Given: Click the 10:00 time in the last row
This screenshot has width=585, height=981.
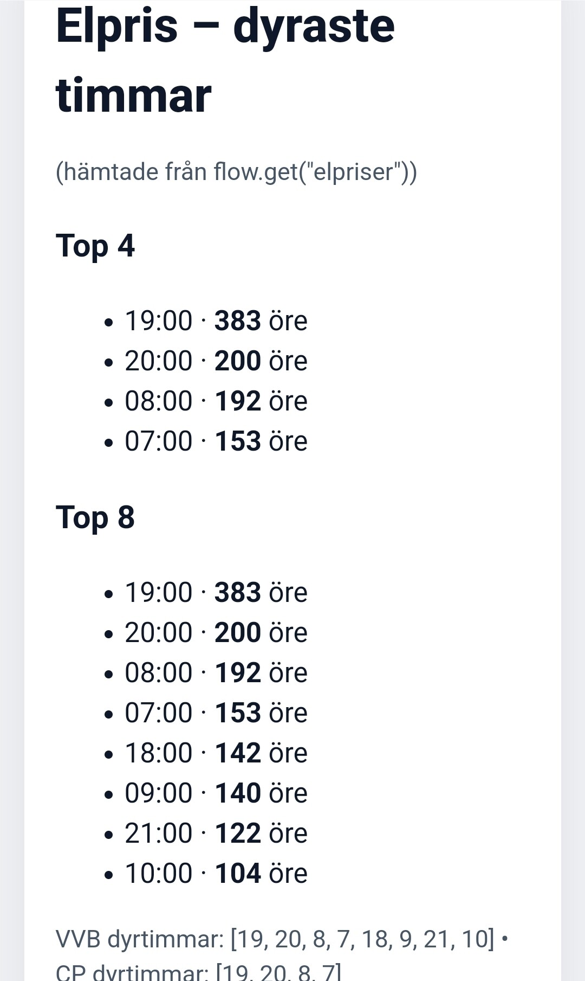Looking at the screenshot, I should point(158,873).
